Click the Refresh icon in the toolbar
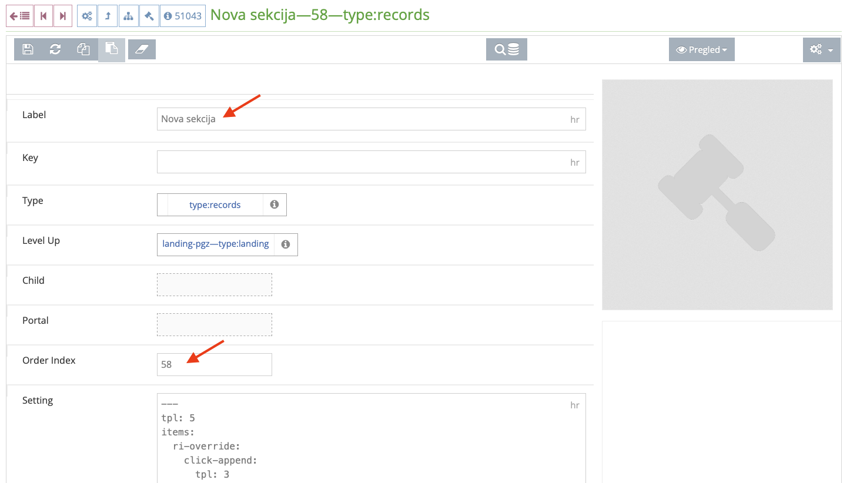 click(x=55, y=49)
